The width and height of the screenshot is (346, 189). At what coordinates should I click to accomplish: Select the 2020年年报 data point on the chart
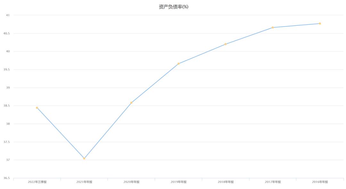131,103
